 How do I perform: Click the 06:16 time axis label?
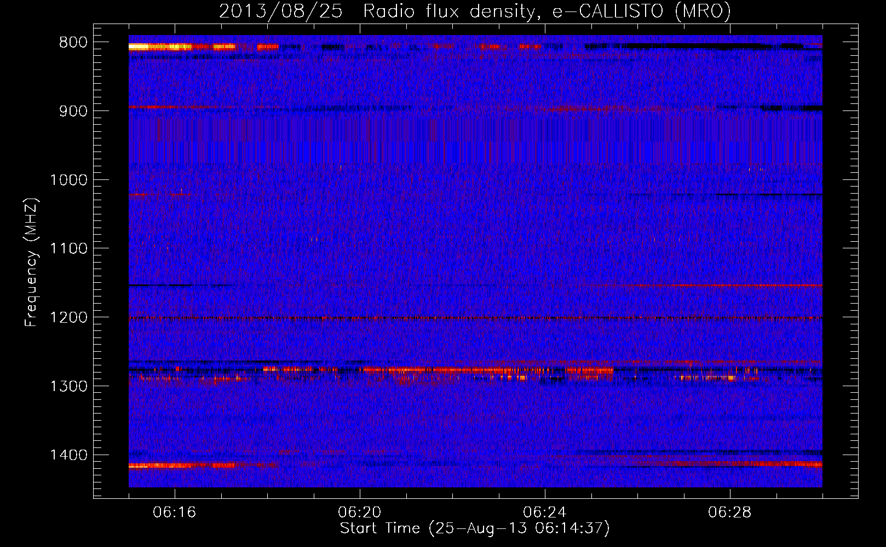point(175,513)
